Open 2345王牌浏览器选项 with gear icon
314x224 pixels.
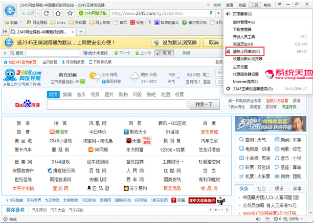pos(268,89)
